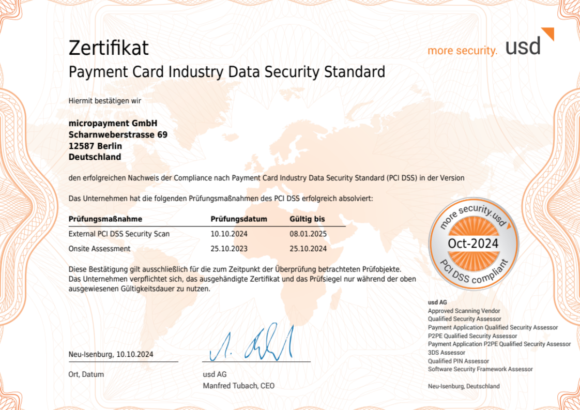Click the company name "micropayment GmbH"

click(113, 123)
